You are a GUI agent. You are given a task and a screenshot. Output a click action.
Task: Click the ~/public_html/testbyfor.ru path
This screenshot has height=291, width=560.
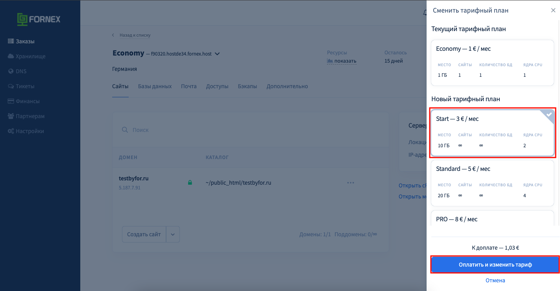point(238,183)
